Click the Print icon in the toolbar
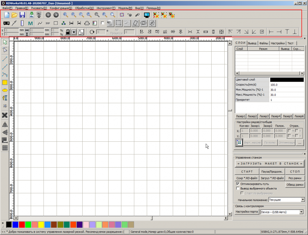The image size is (308, 235). coord(86,23)
